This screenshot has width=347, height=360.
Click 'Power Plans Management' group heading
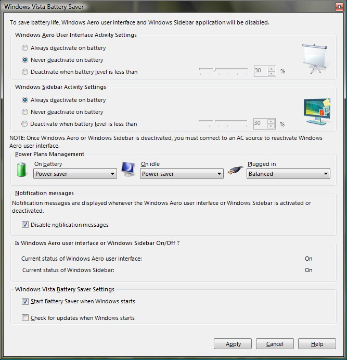pos(49,154)
